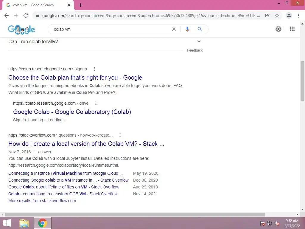305x229 pixels.
Task: Share this page using the address bar icon
Action: pos(267,16)
